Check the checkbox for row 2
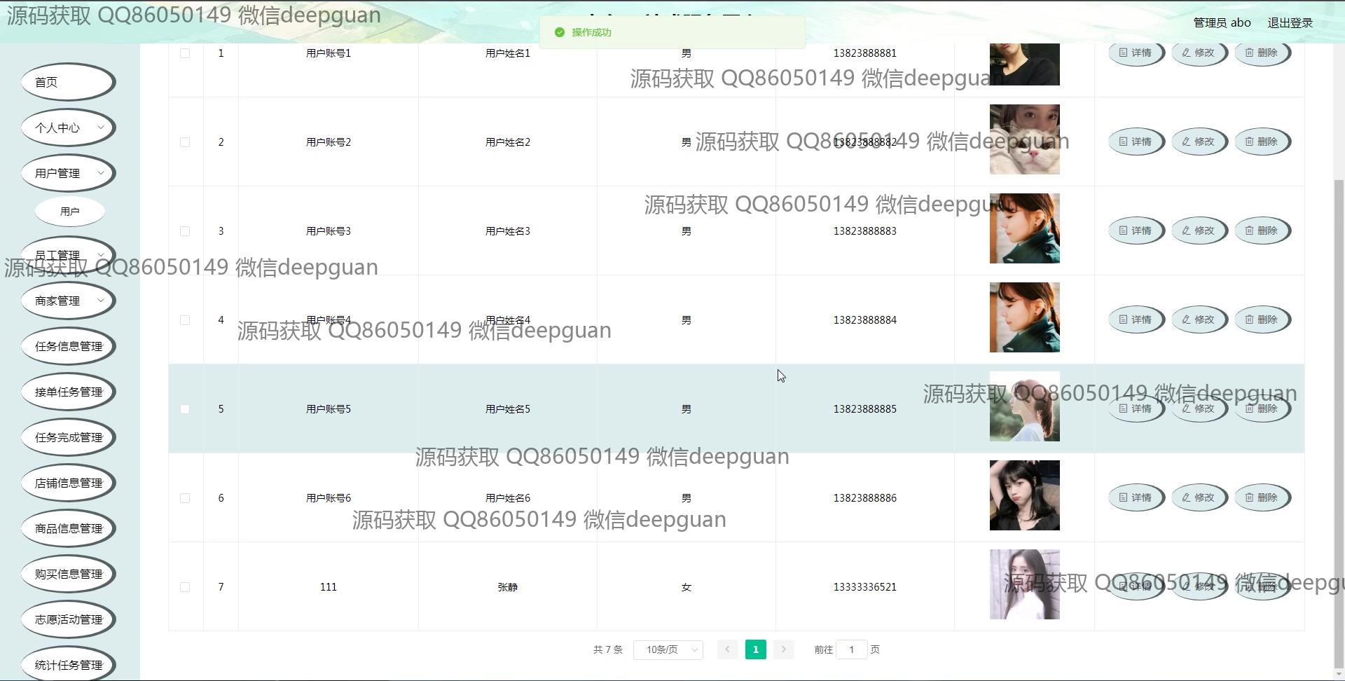This screenshot has width=1345, height=681. tap(185, 142)
